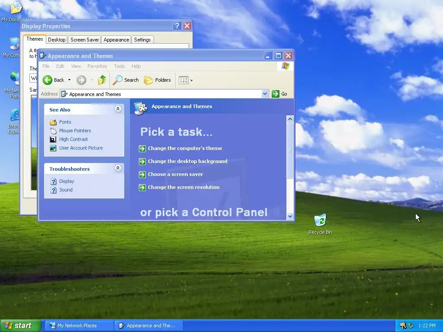Open the Favorites menu
This screenshot has width=443, height=332.
[97, 66]
